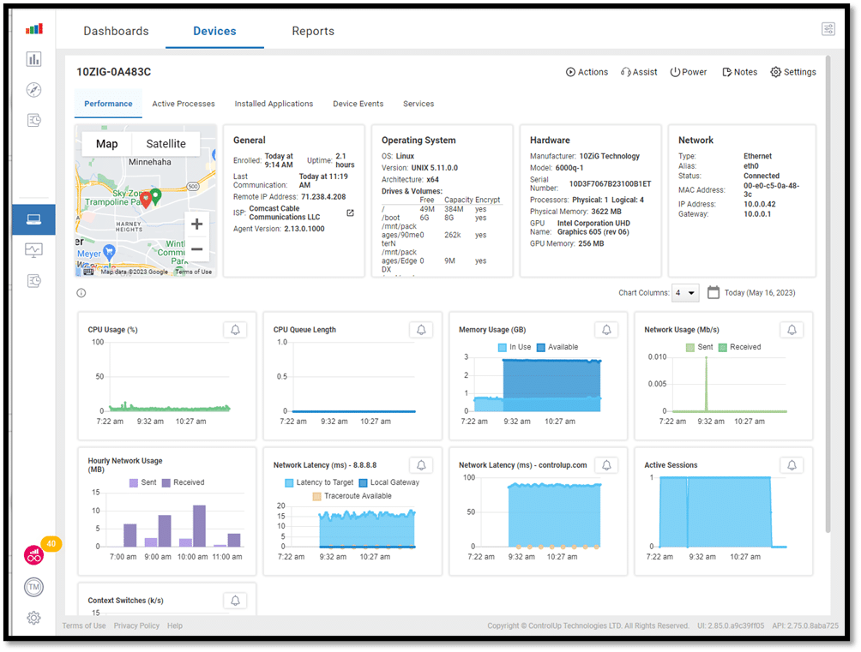Open the Installed Applications tab
This screenshot has height=652, width=861.
tap(274, 104)
